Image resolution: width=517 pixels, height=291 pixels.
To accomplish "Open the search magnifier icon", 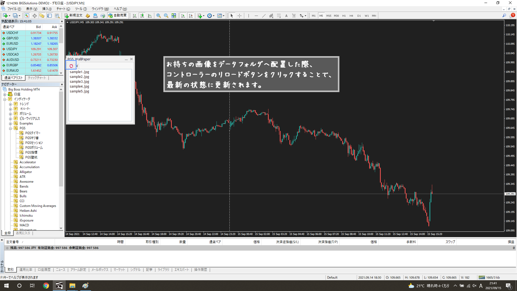I will coord(504,16).
